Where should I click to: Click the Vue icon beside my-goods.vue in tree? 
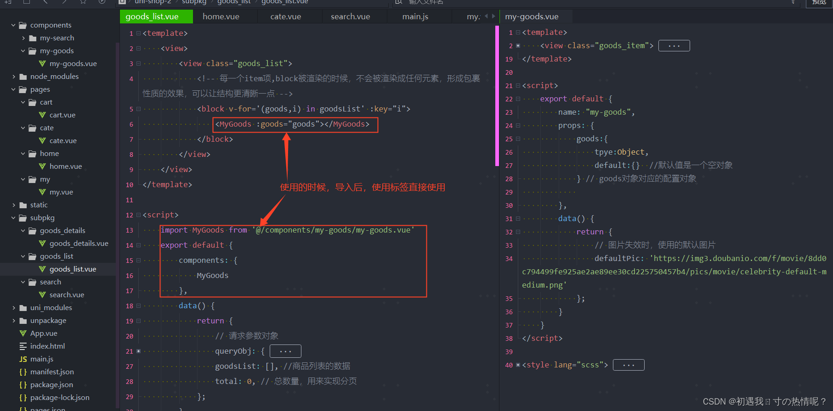coord(42,64)
